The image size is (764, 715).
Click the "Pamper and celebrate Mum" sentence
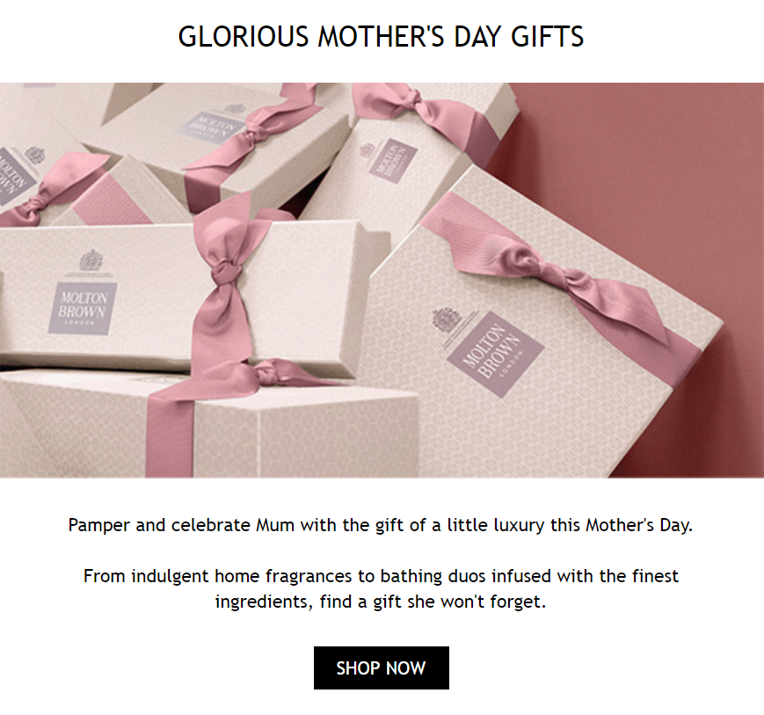coord(381,526)
